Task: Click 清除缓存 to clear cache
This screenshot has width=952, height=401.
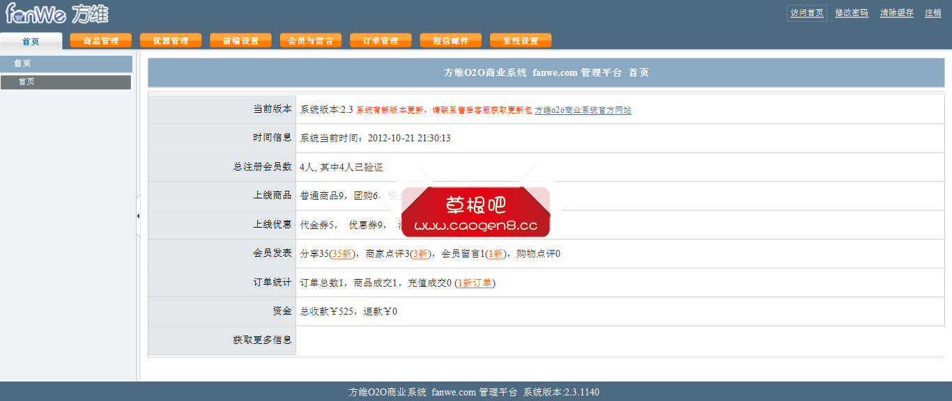Action: pyautogui.click(x=897, y=13)
